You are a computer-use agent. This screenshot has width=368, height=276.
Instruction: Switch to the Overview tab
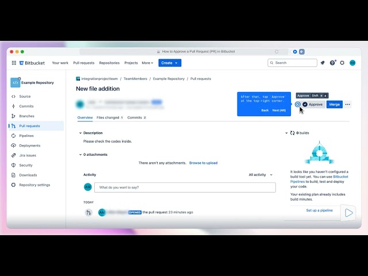pyautogui.click(x=85, y=117)
